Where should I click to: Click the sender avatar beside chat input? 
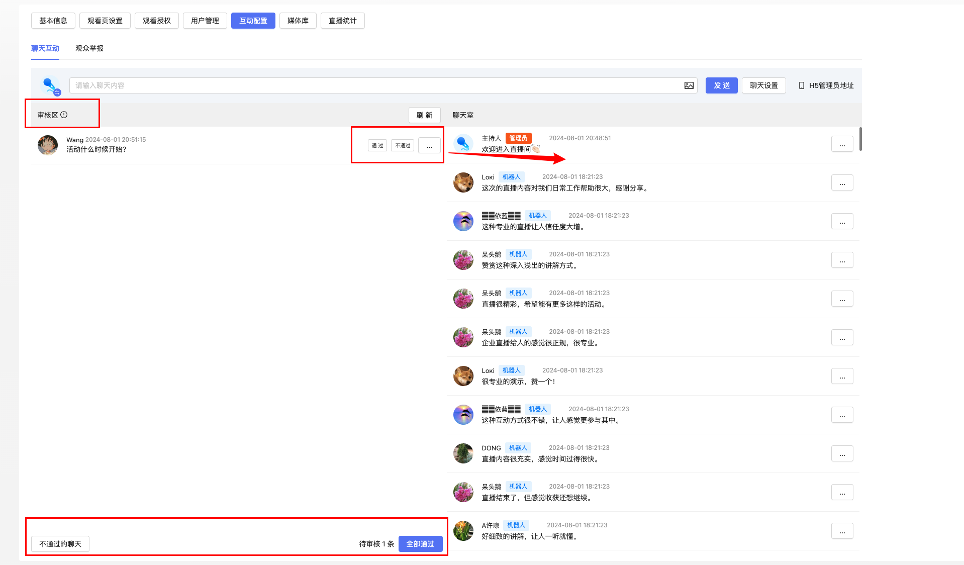coord(50,85)
